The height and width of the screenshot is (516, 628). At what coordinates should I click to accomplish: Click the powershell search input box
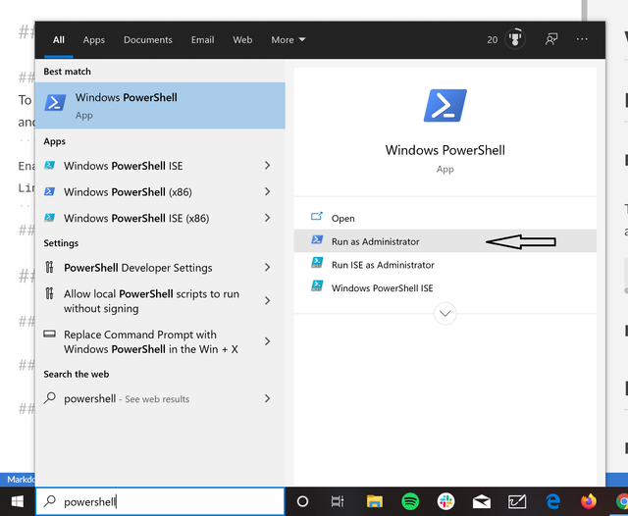pyautogui.click(x=160, y=501)
